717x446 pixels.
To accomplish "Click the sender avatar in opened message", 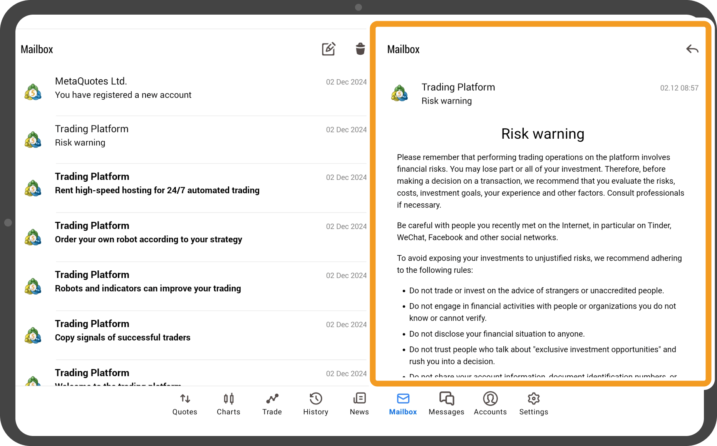I will (x=399, y=94).
